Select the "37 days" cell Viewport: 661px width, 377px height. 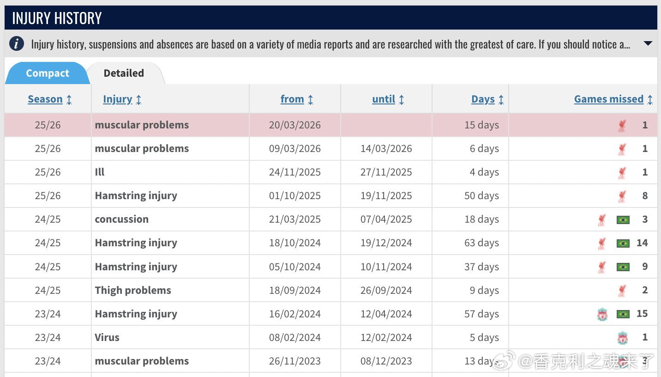[481, 267]
